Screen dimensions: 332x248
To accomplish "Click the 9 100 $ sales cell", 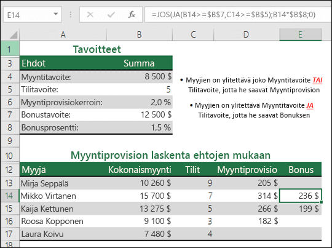I will pos(140,222).
